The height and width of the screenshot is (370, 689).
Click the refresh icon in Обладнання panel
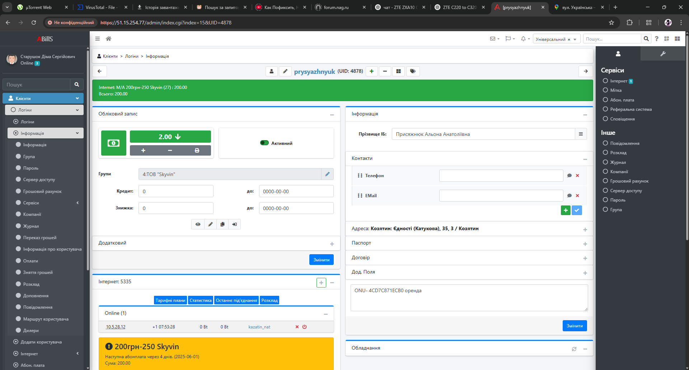tap(574, 349)
